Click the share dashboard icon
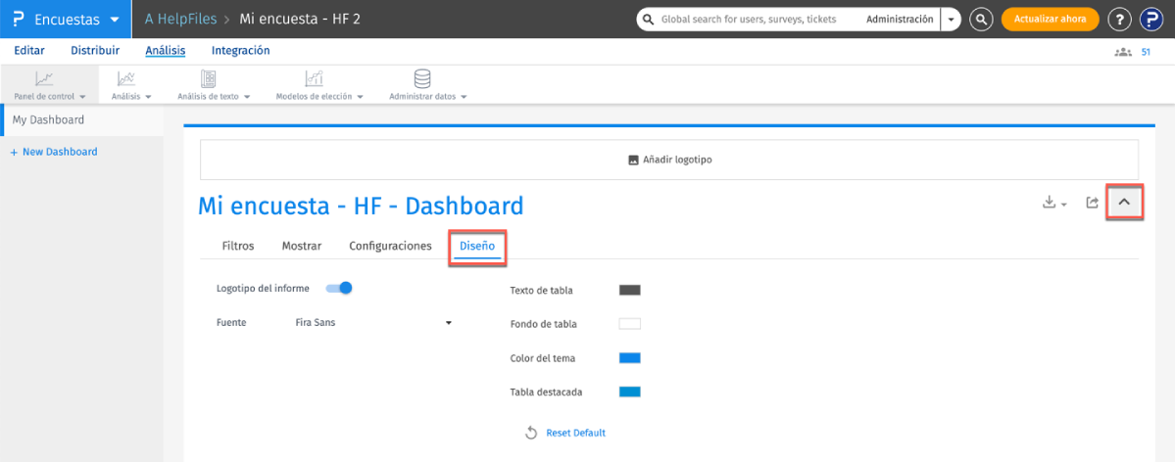 point(1092,203)
